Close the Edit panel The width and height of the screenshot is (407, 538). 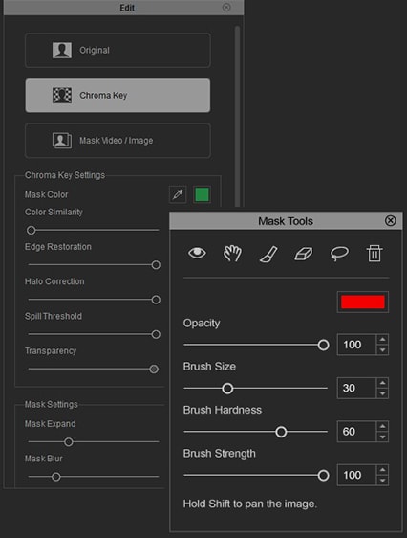[x=226, y=8]
